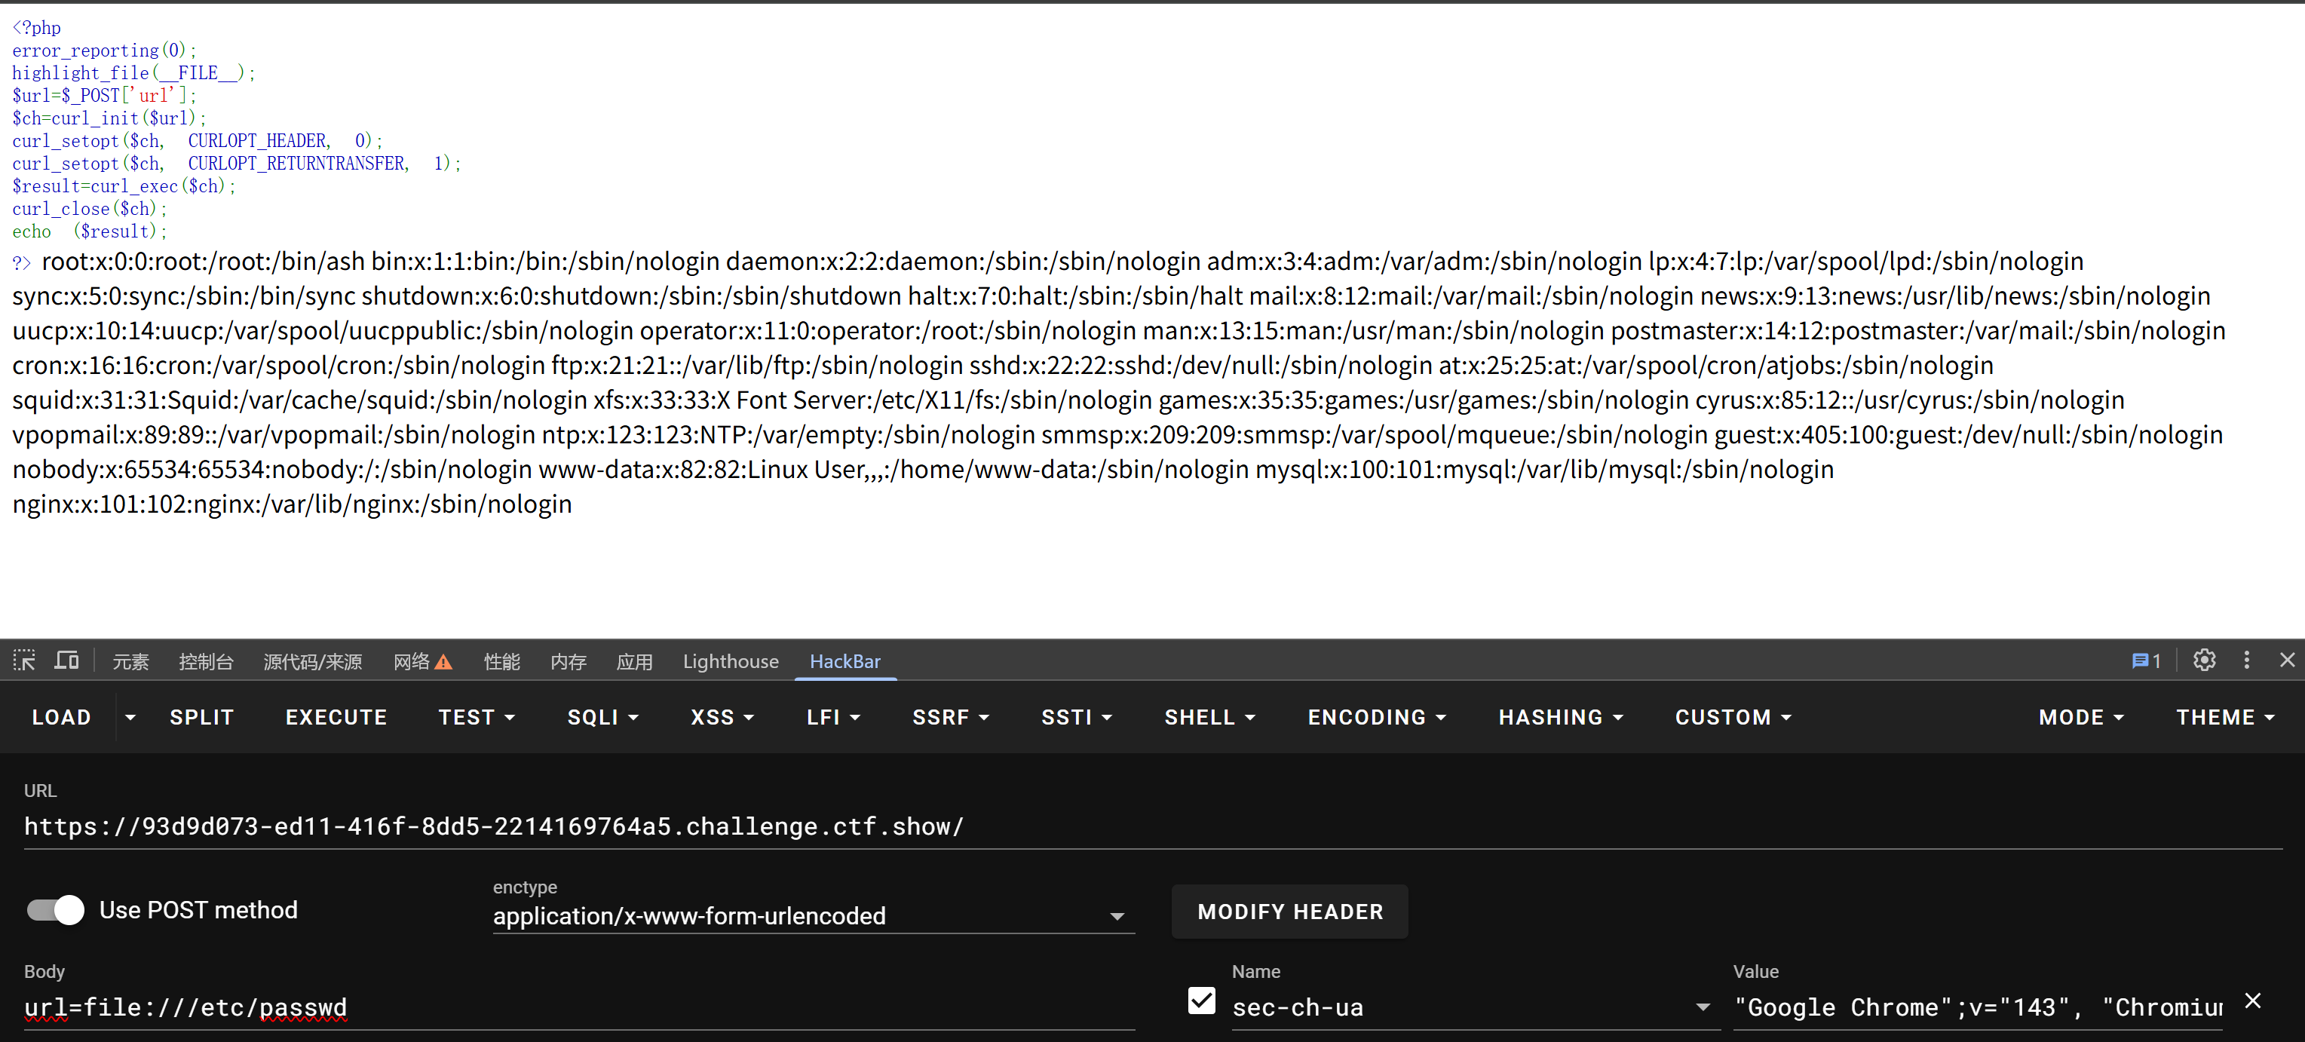The image size is (2305, 1042).
Task: Close the DevTools panel
Action: click(2287, 660)
